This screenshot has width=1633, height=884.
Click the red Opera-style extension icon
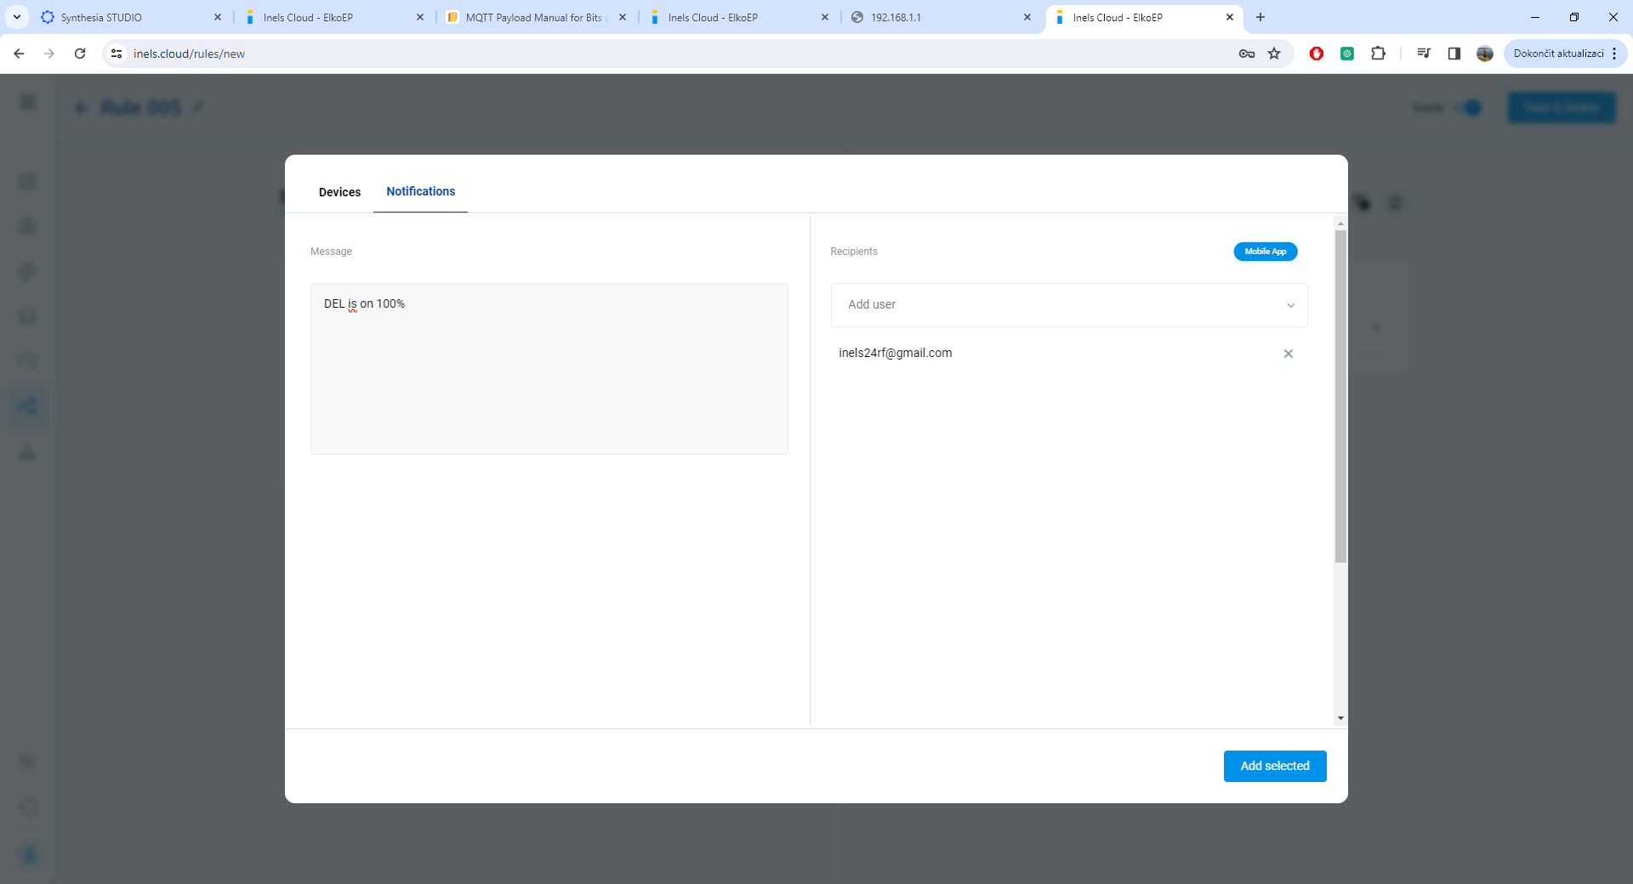1317,54
